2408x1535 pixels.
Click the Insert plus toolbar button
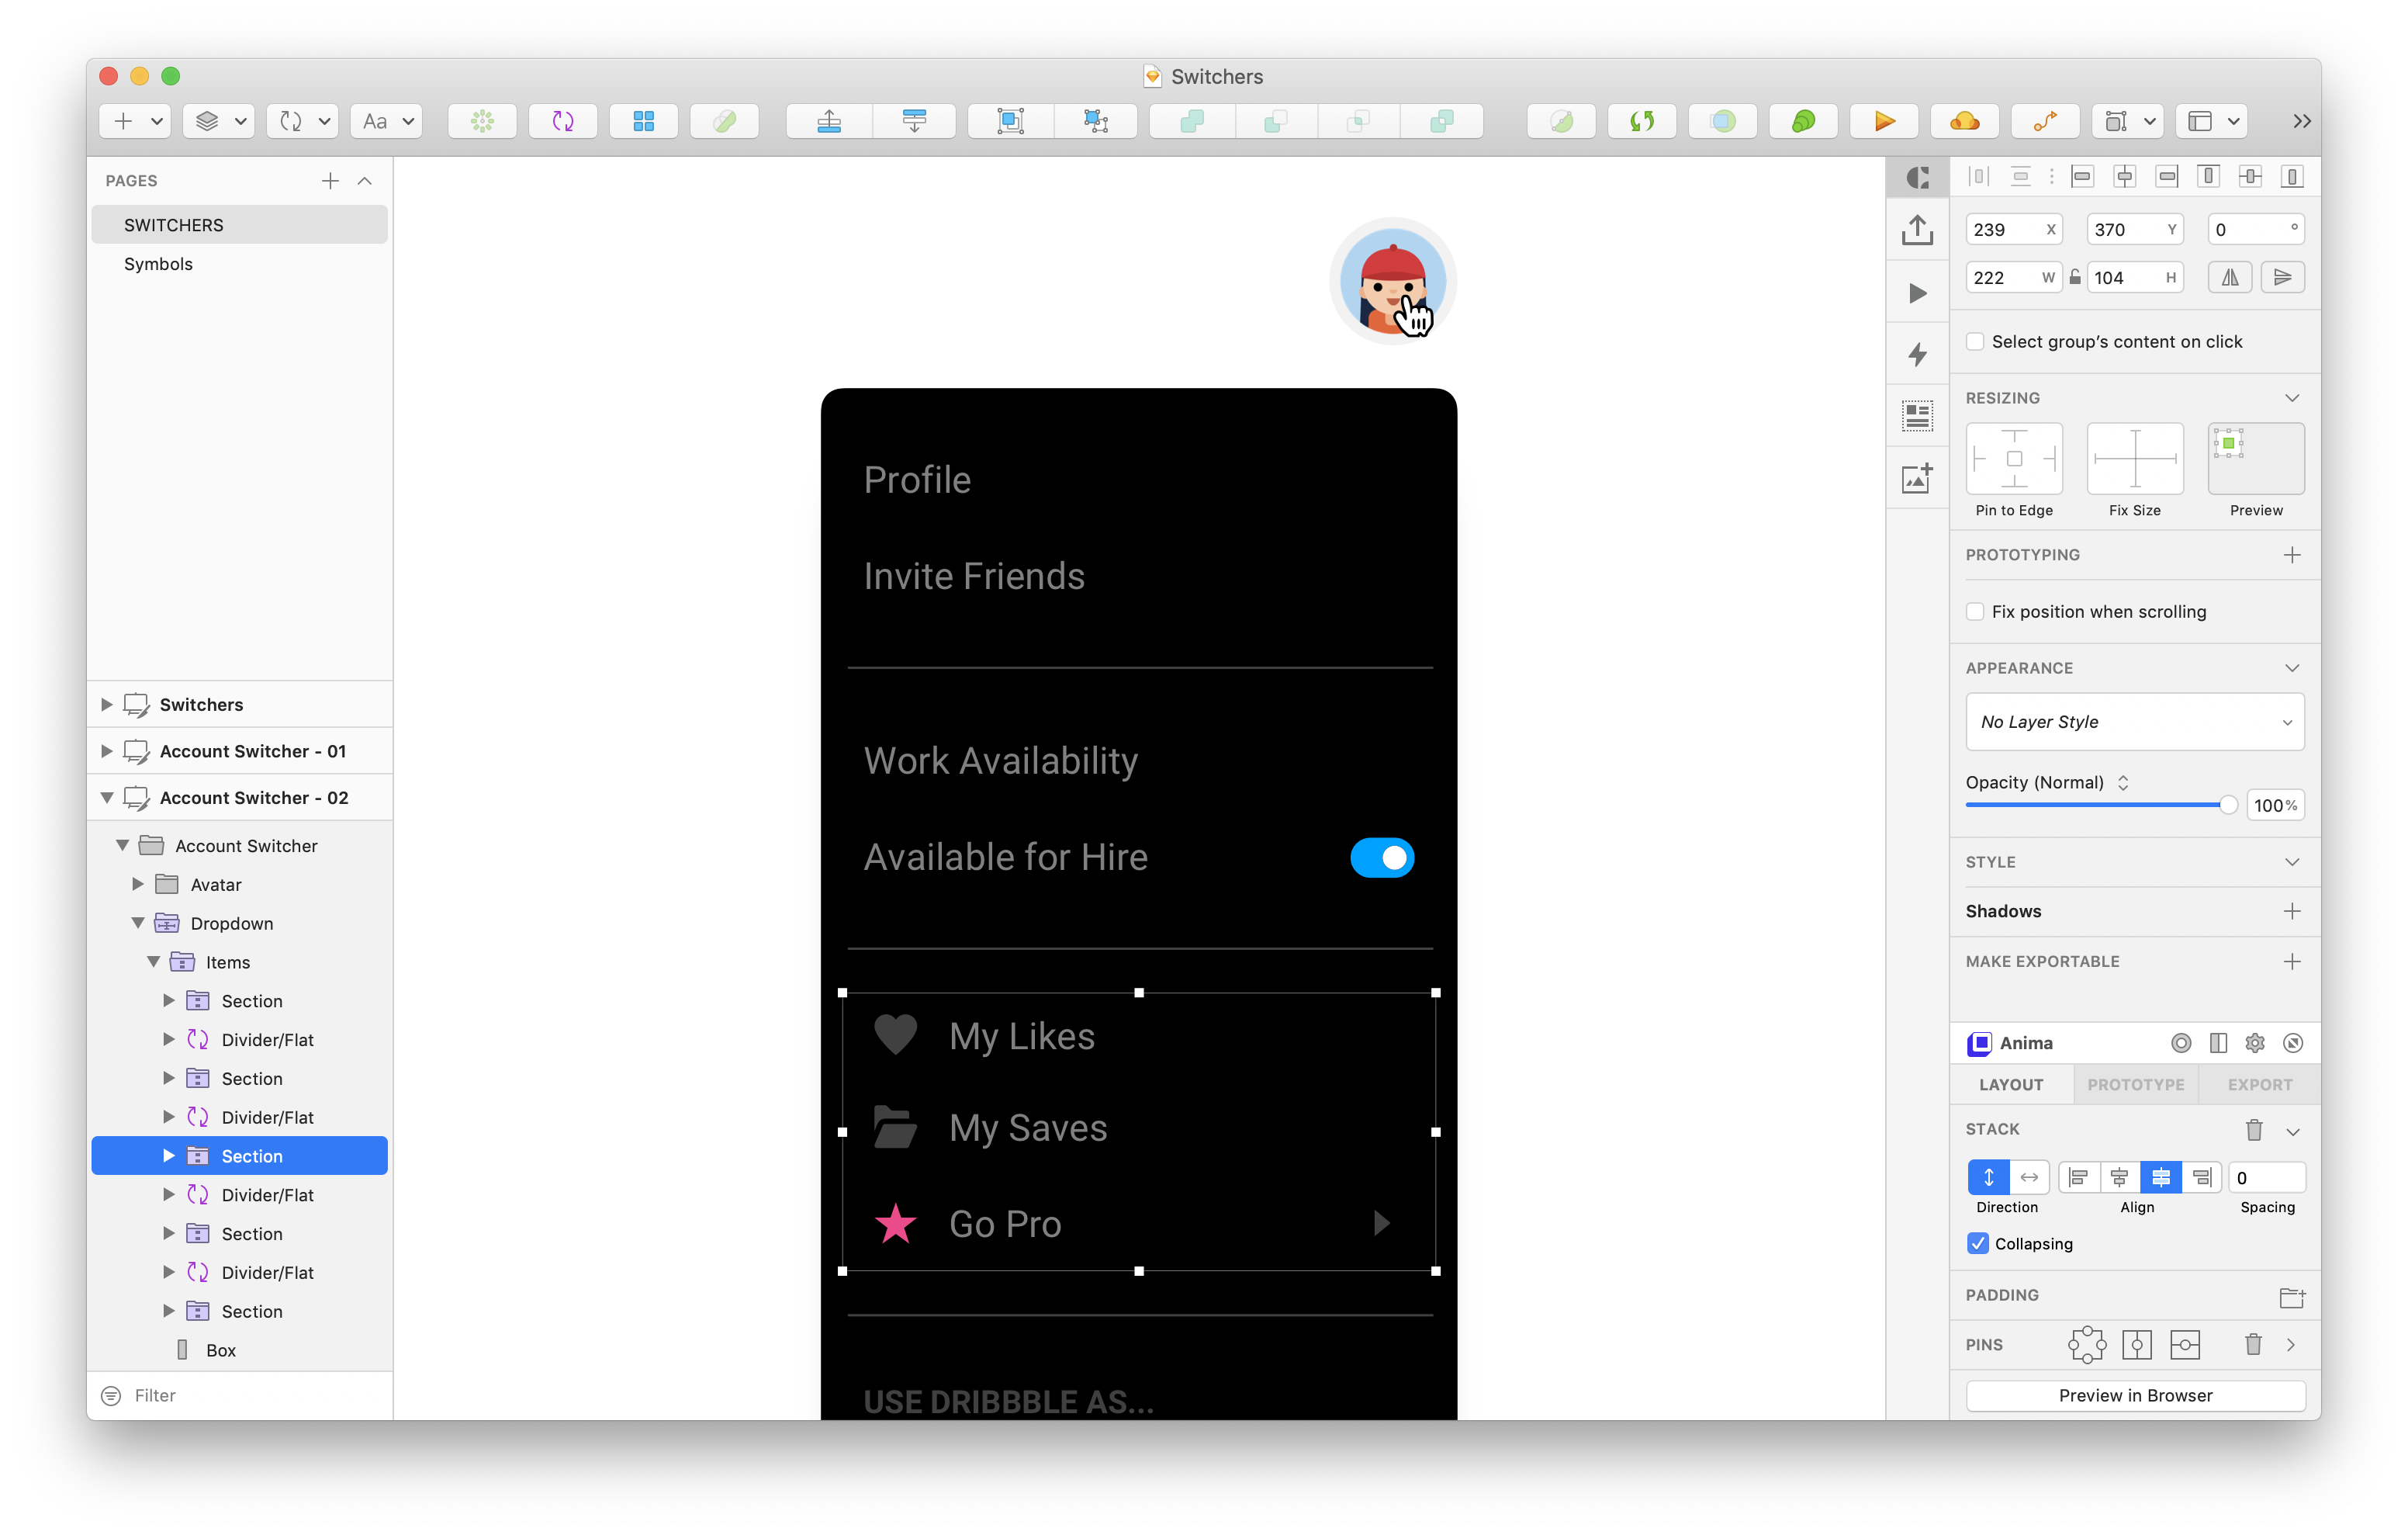coord(123,121)
